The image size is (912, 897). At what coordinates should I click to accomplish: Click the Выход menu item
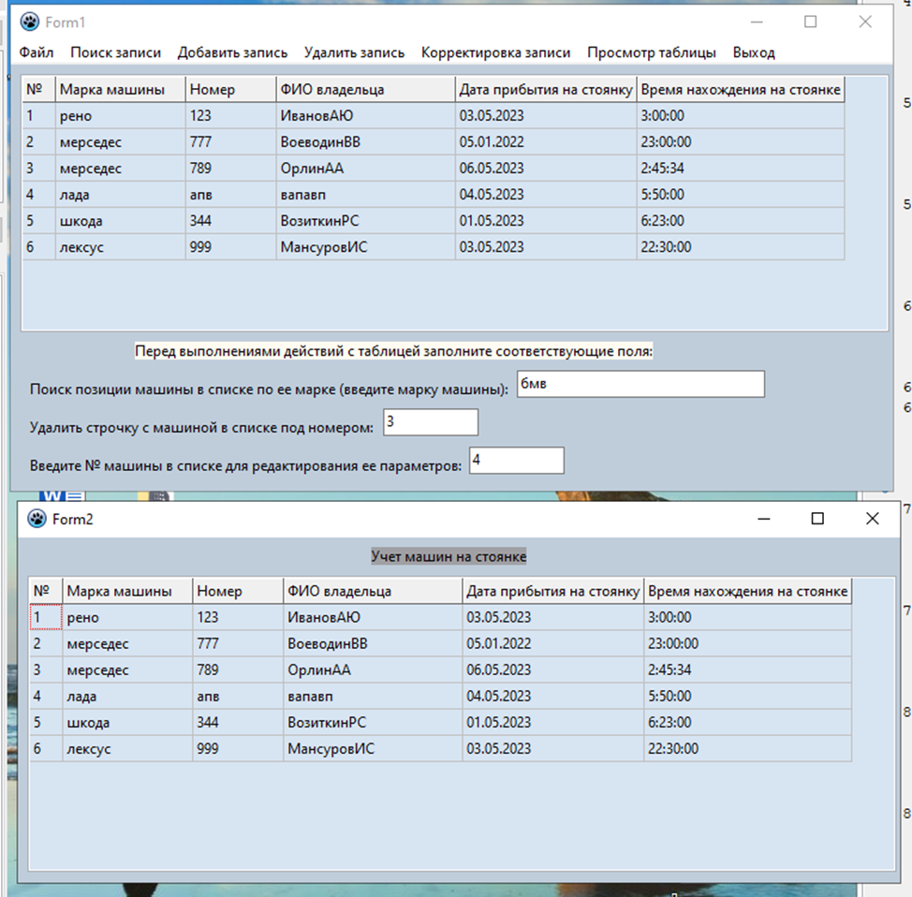(x=754, y=52)
